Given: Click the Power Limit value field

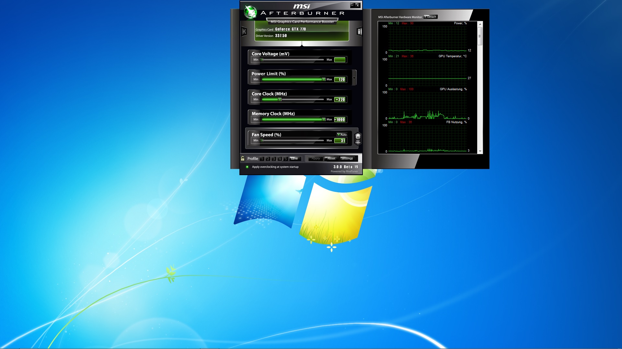Looking at the screenshot, I should [340, 79].
